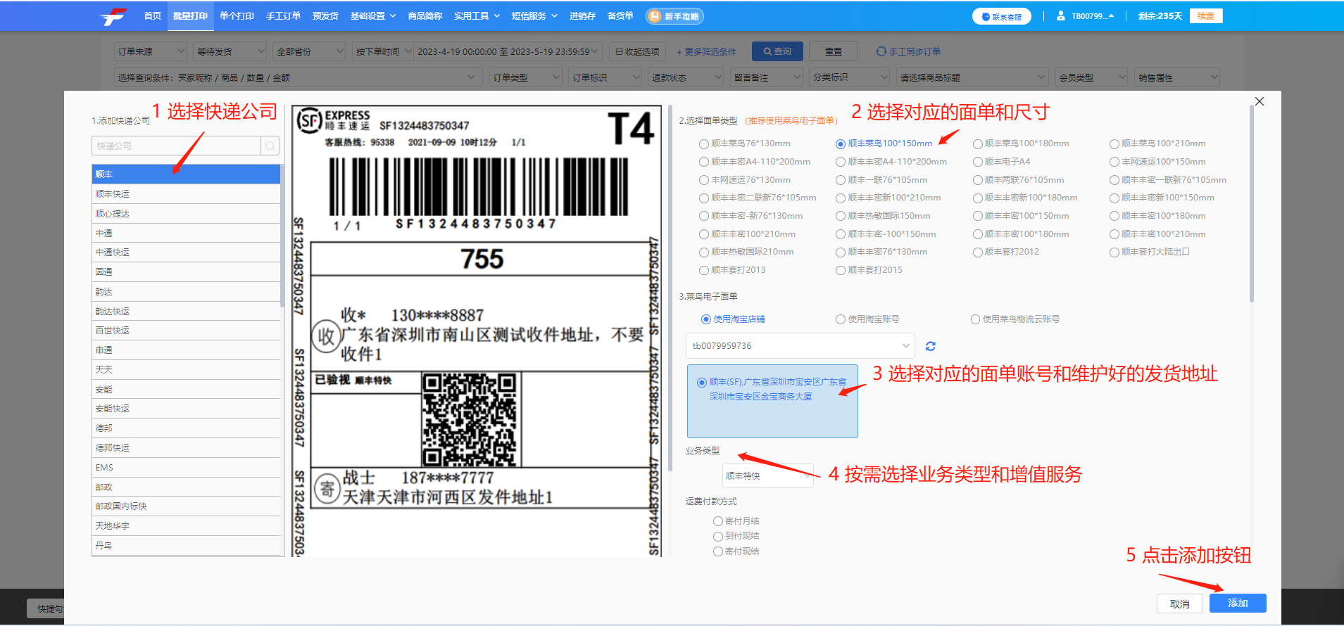Open the 退款状态 dropdown
1344x626 pixels.
[685, 77]
